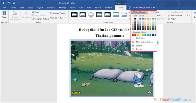Image resolution: width=196 pixels, height=103 pixels.
Task: Click the Save icon in title bar
Action: click(4, 3)
